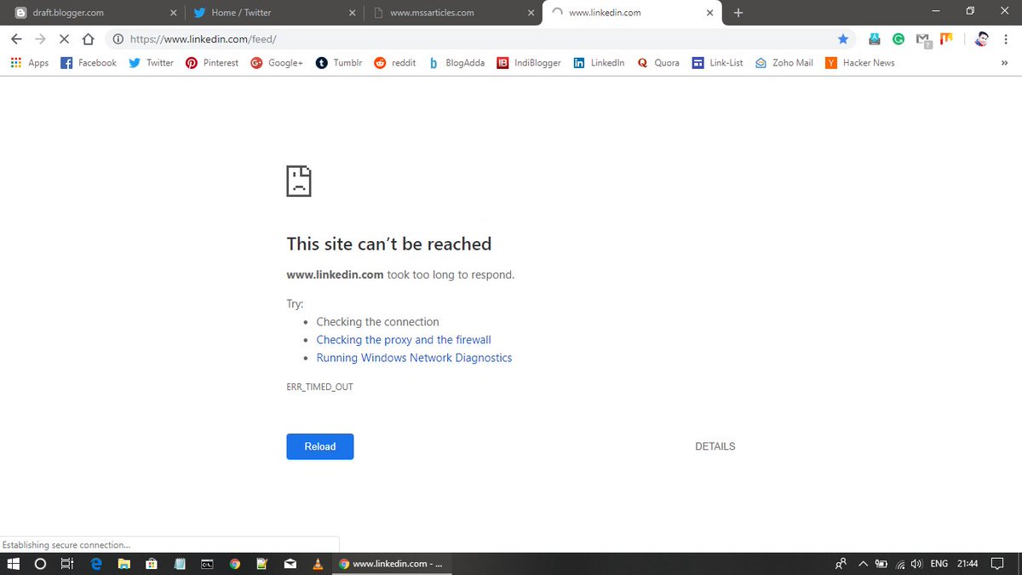Image resolution: width=1022 pixels, height=575 pixels.
Task: Open the Hacker News bookmark
Action: click(860, 63)
